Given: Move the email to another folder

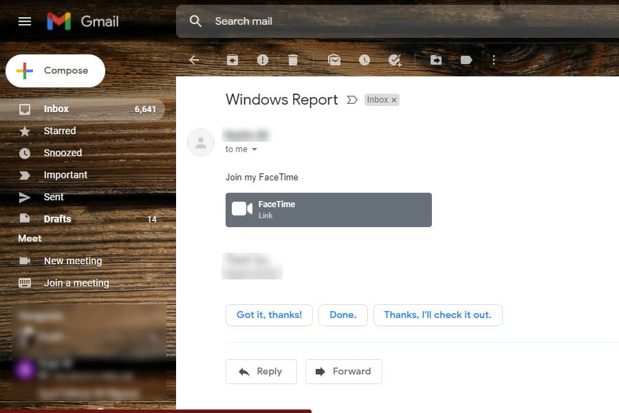Looking at the screenshot, I should pyautogui.click(x=436, y=60).
